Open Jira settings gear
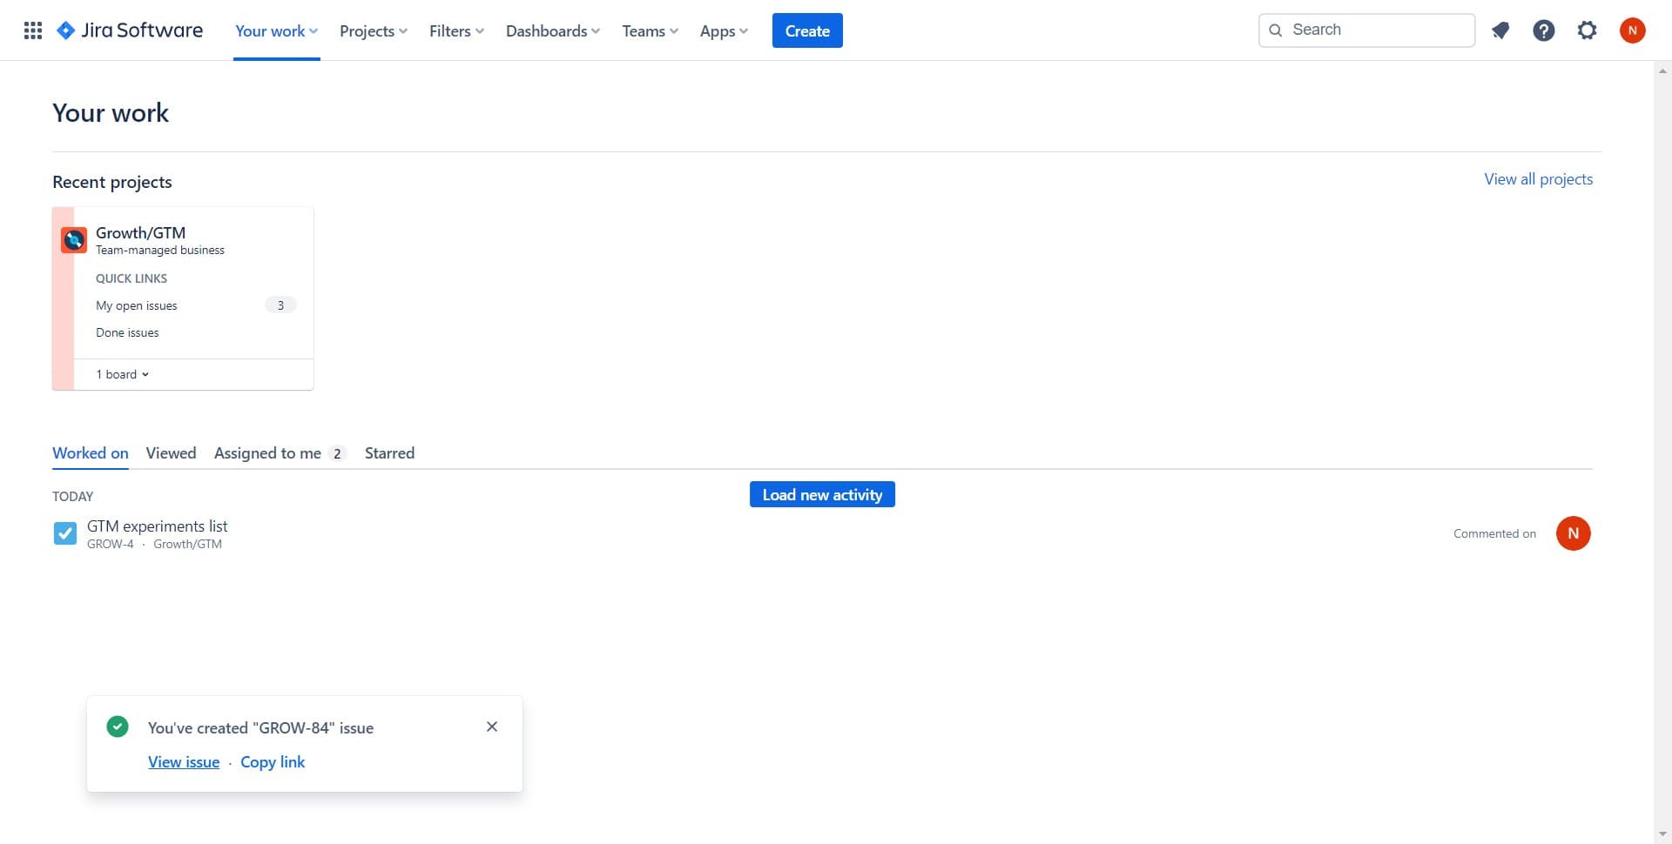 click(x=1587, y=30)
